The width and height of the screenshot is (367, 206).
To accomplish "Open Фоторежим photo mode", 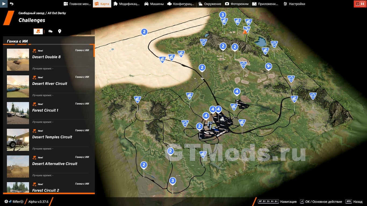I will 237,4.
